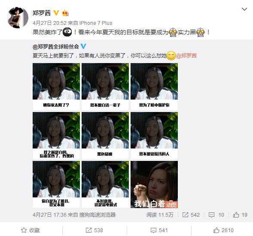Open the @郑罗茜全球粉丝会 account link
253x236 pixels.
[x=56, y=47]
